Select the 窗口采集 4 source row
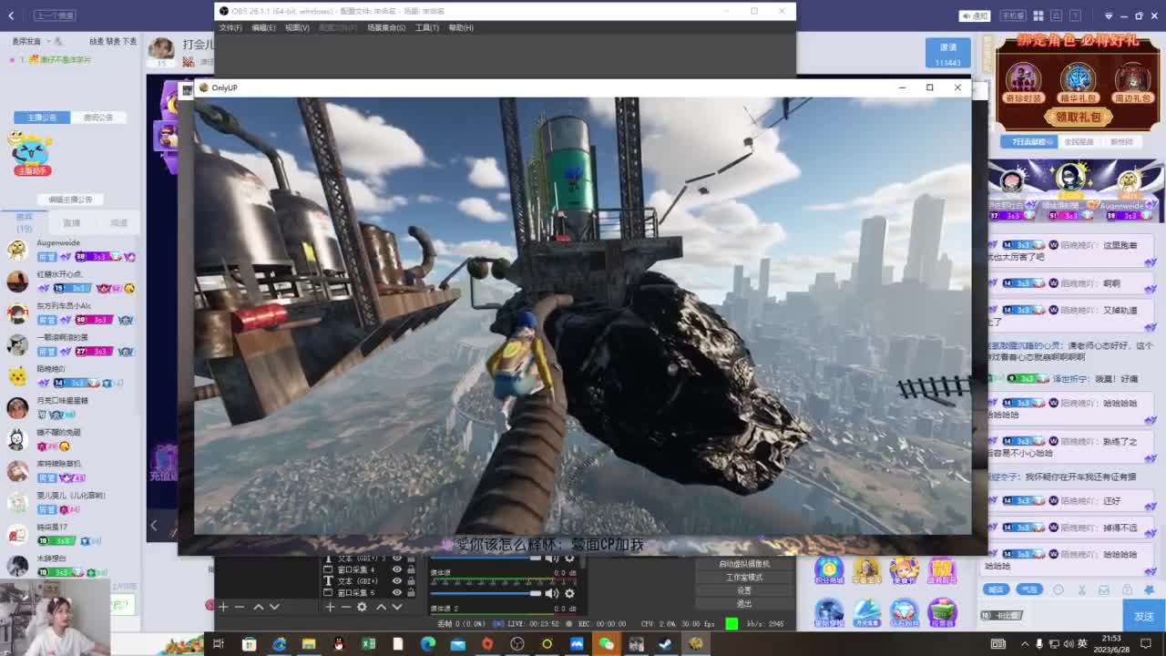Screen dimensions: 1166x656 pyautogui.click(x=369, y=569)
